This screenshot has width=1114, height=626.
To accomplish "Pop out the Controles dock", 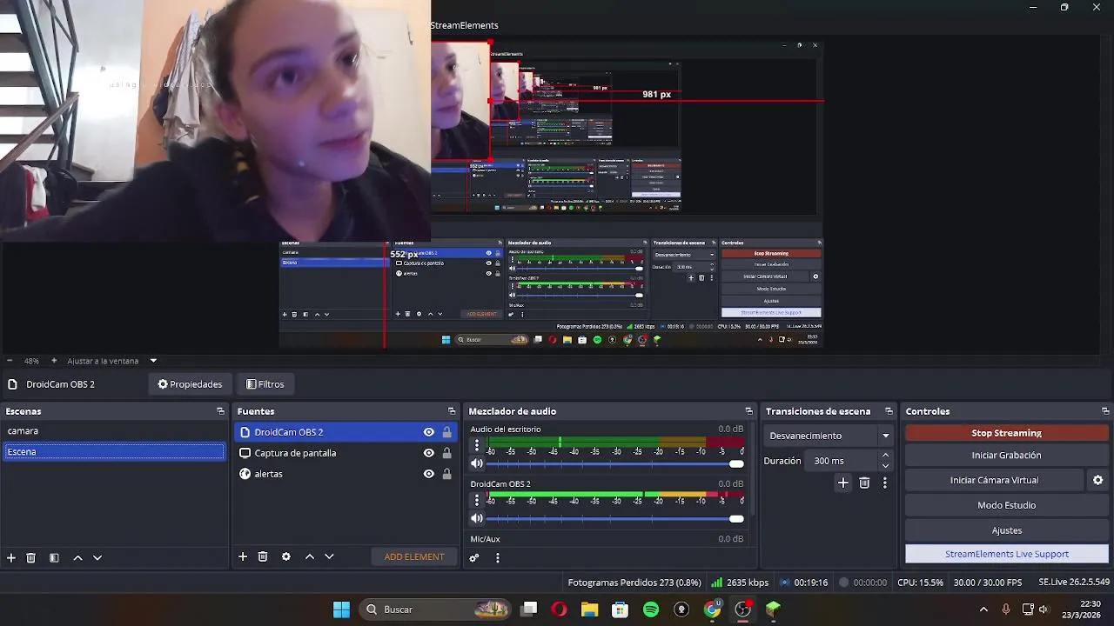I will click(x=1105, y=411).
